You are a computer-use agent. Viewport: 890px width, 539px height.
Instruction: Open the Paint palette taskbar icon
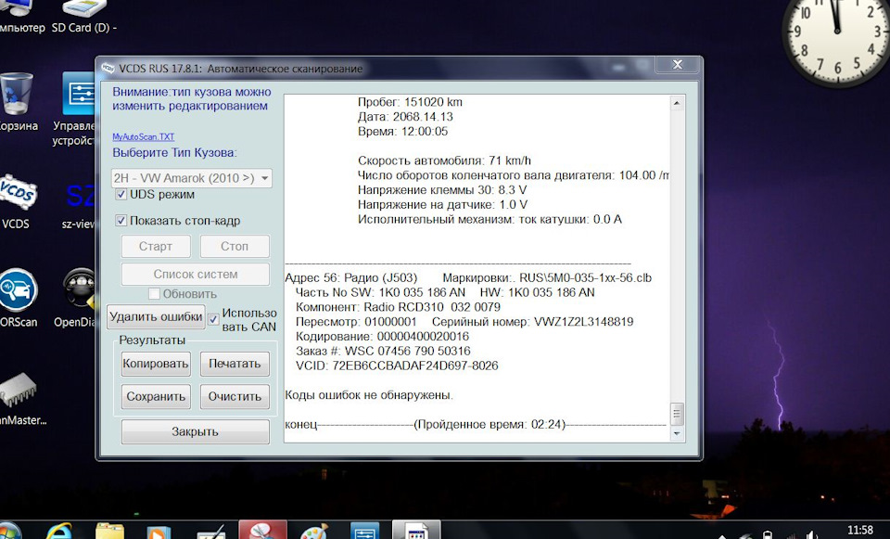[314, 533]
